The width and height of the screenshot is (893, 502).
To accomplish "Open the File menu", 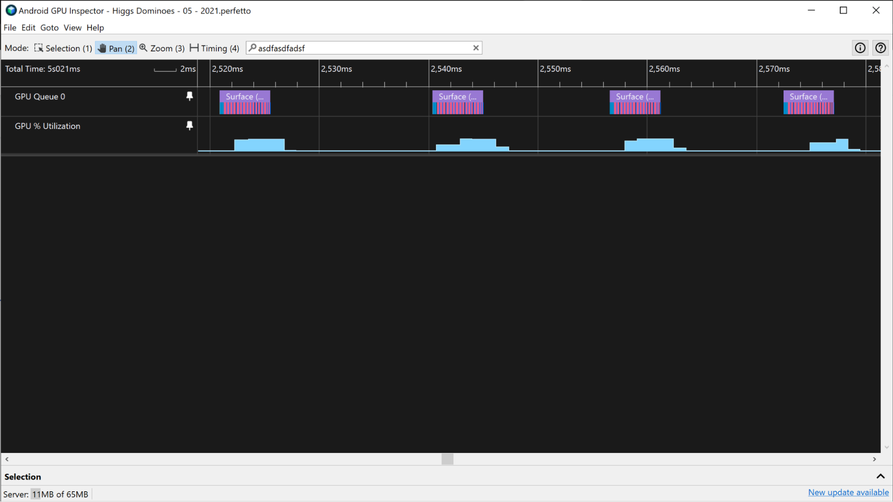I will click(x=10, y=28).
